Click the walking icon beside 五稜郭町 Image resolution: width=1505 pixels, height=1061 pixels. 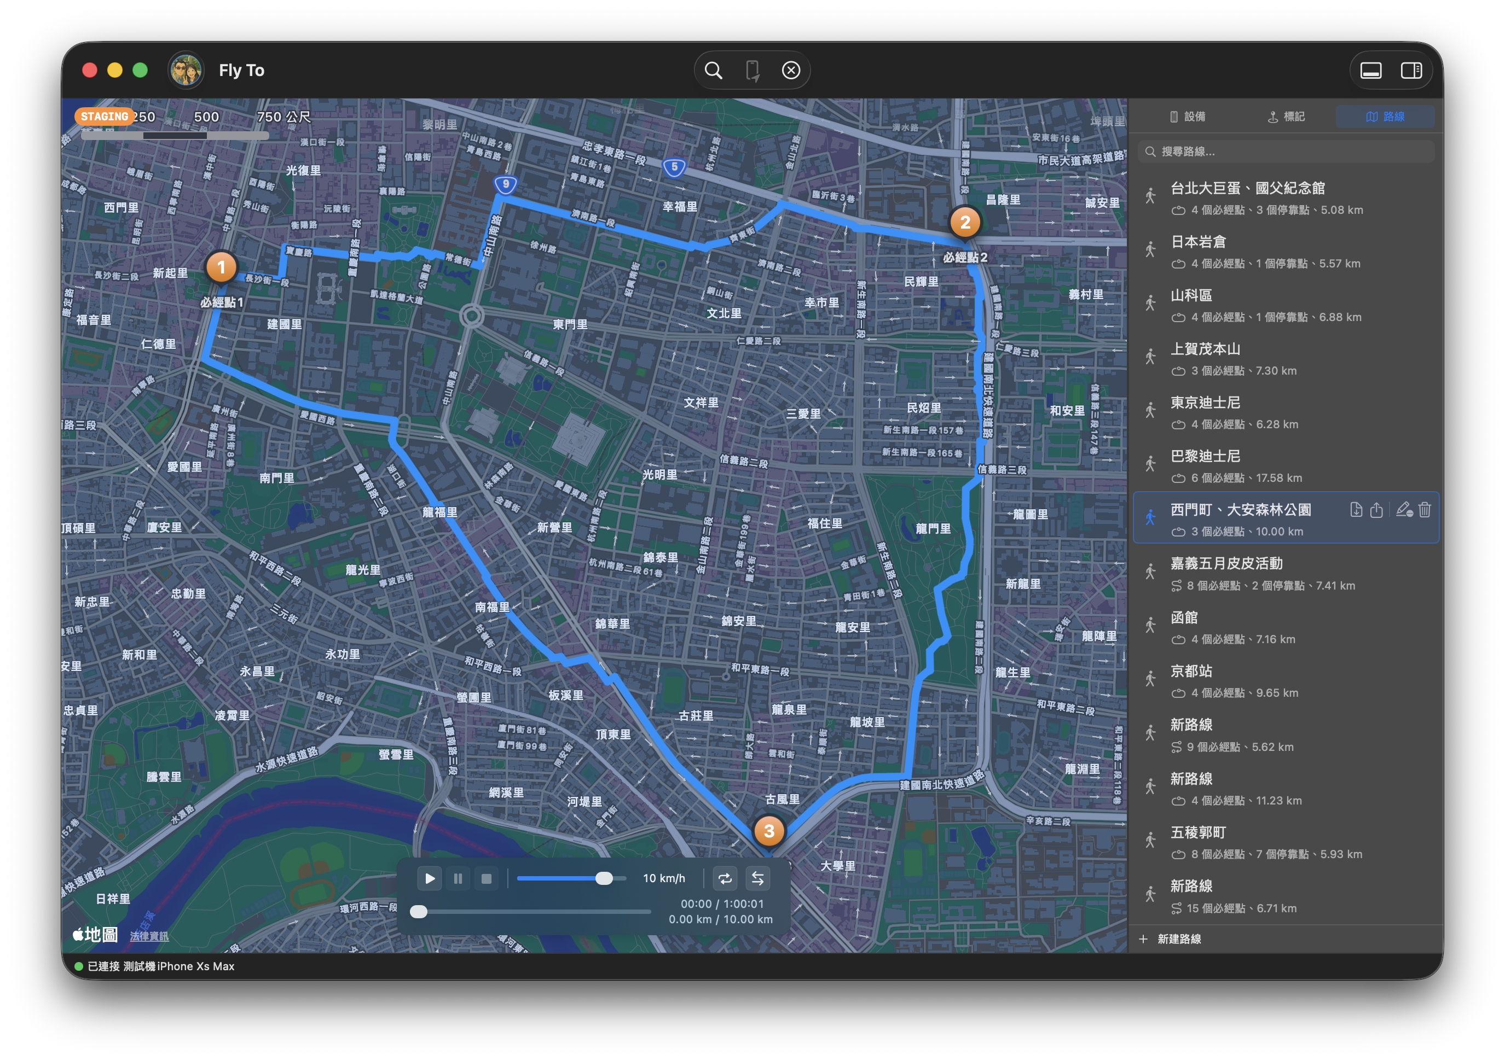point(1150,840)
